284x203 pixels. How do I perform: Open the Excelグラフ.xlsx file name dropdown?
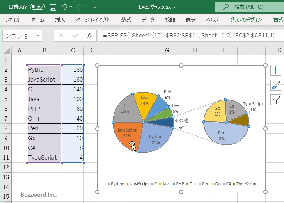click(x=175, y=7)
